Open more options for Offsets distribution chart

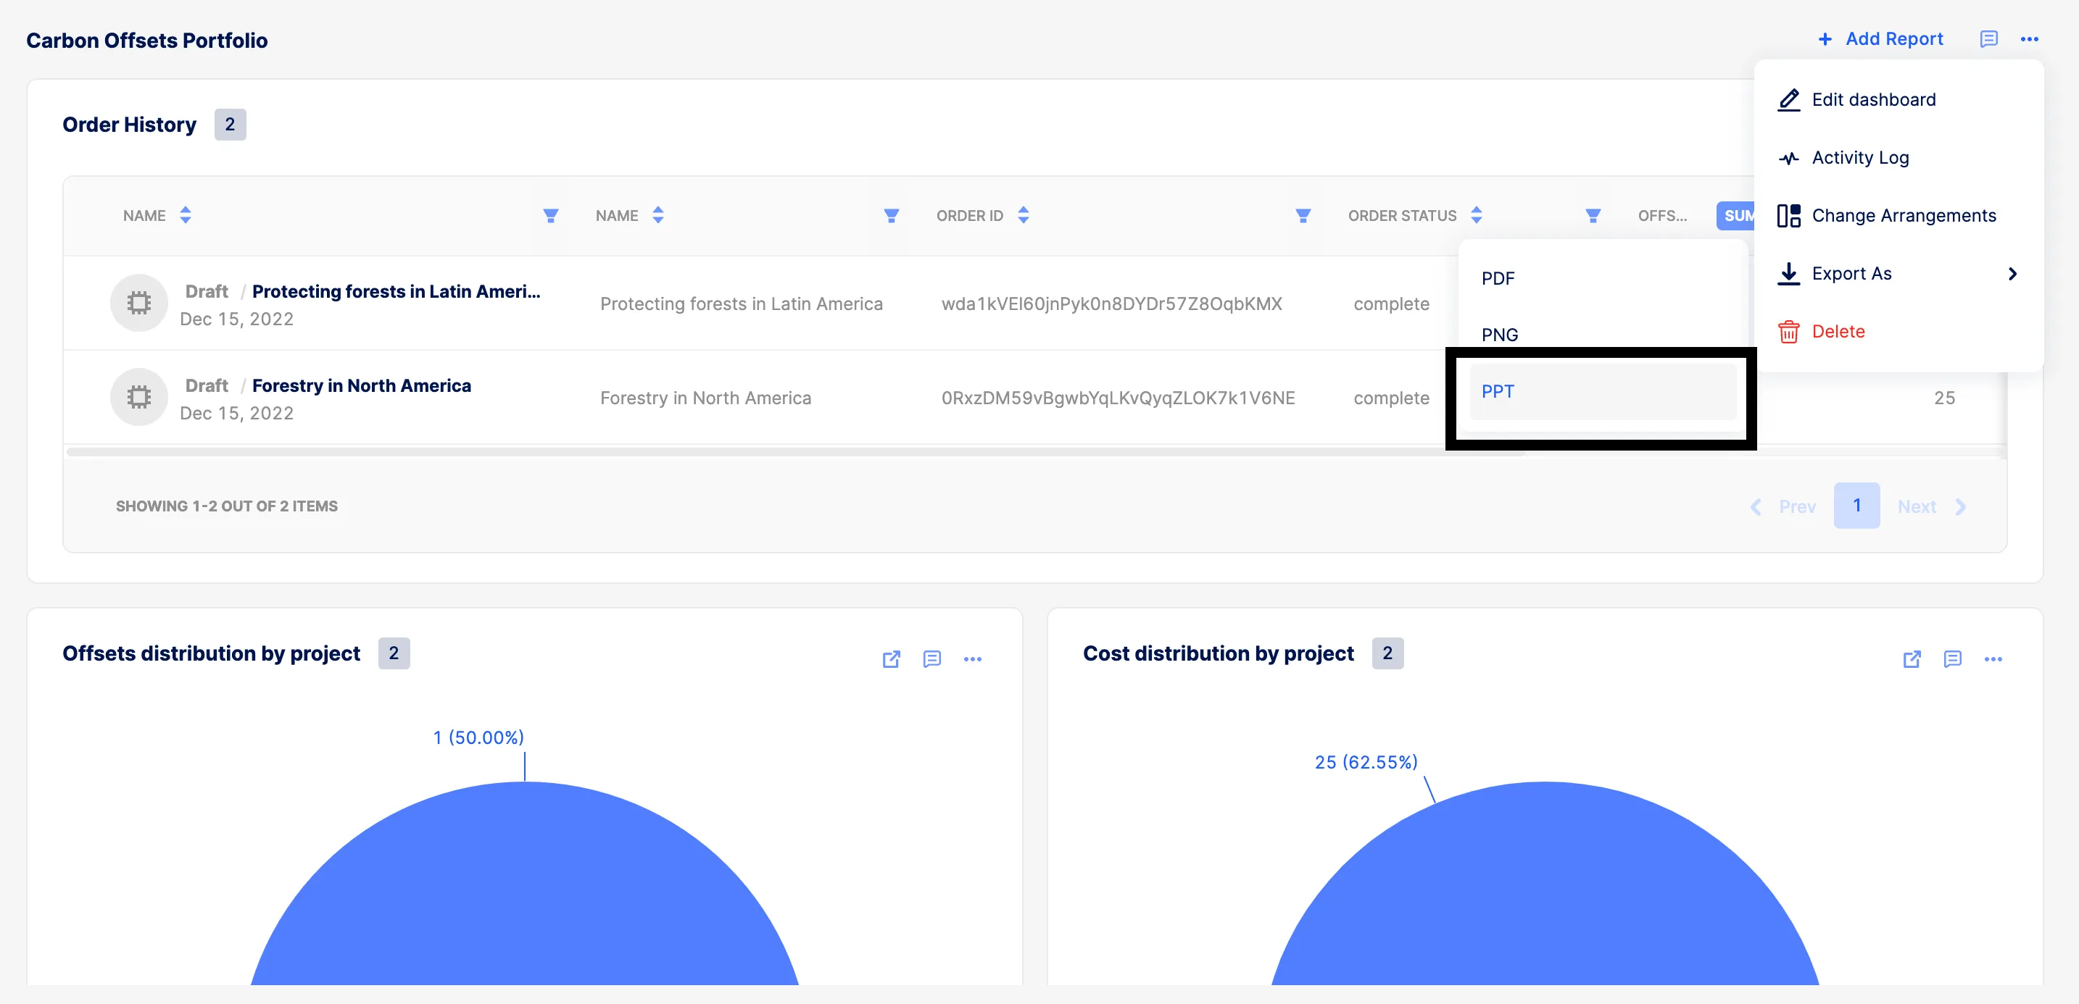click(973, 659)
